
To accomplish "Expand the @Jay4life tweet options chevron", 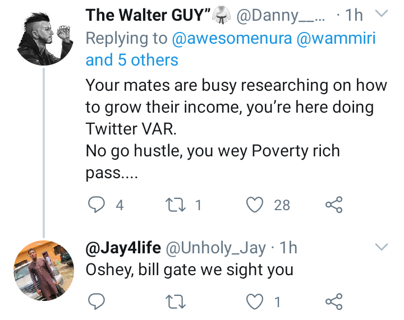I will 381,247.
